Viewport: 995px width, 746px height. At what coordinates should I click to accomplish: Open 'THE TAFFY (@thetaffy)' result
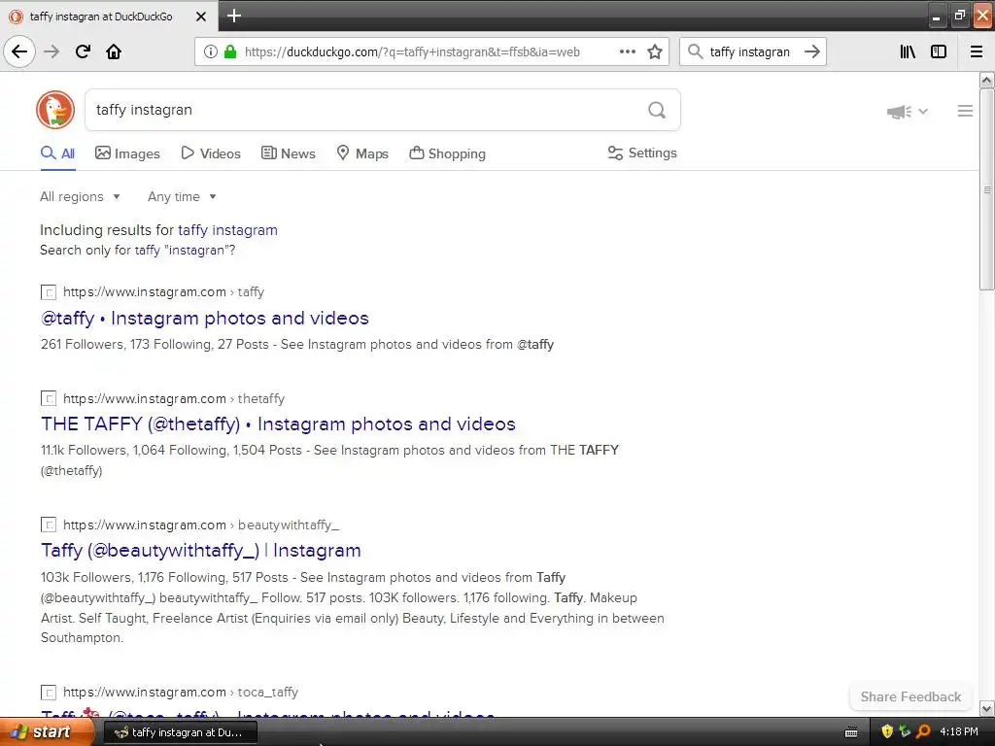click(x=278, y=424)
